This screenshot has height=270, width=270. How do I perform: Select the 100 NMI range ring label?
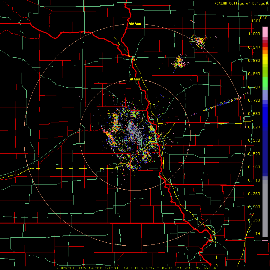click(135, 24)
